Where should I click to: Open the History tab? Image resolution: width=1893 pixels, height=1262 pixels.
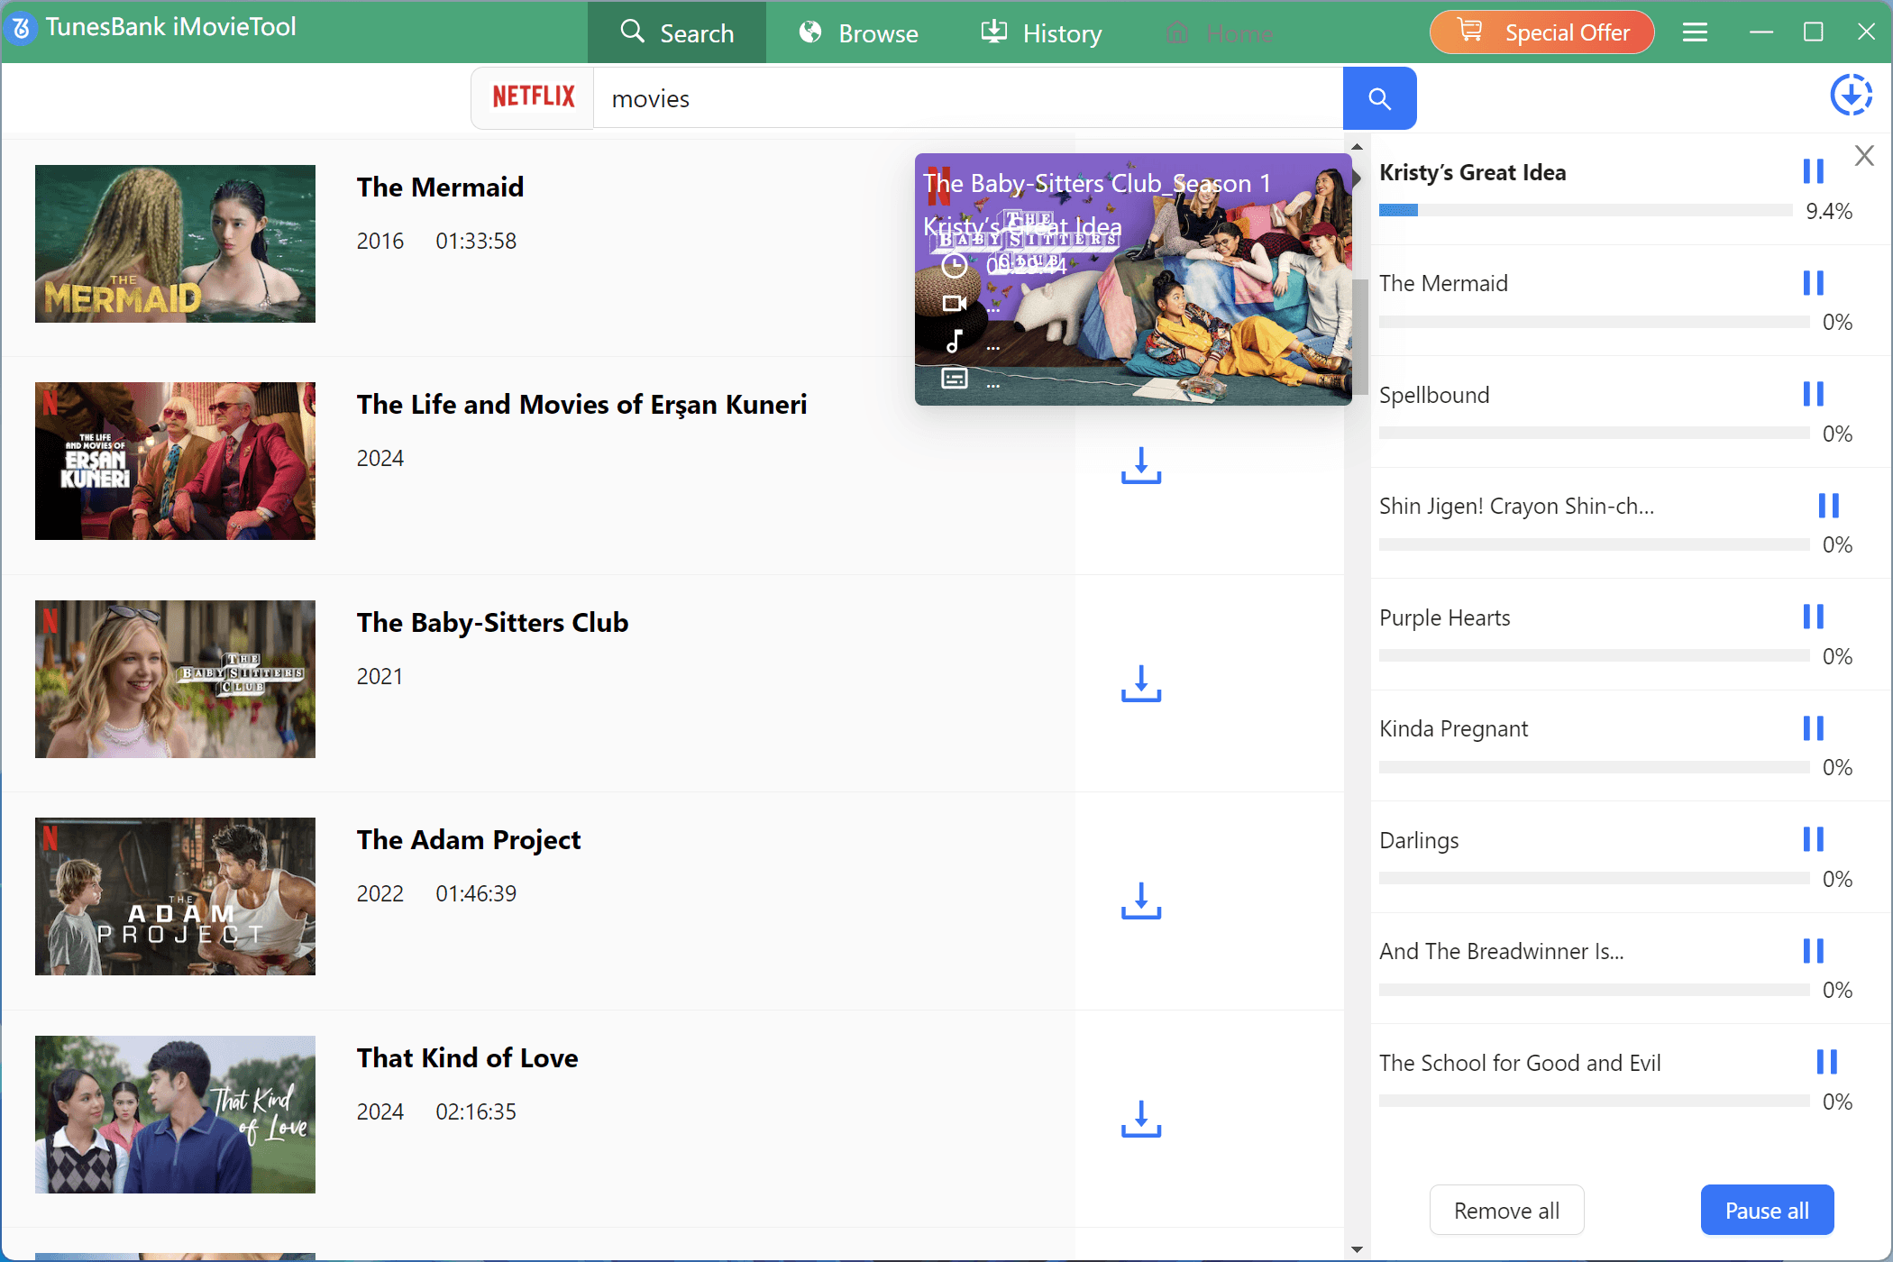[1041, 33]
